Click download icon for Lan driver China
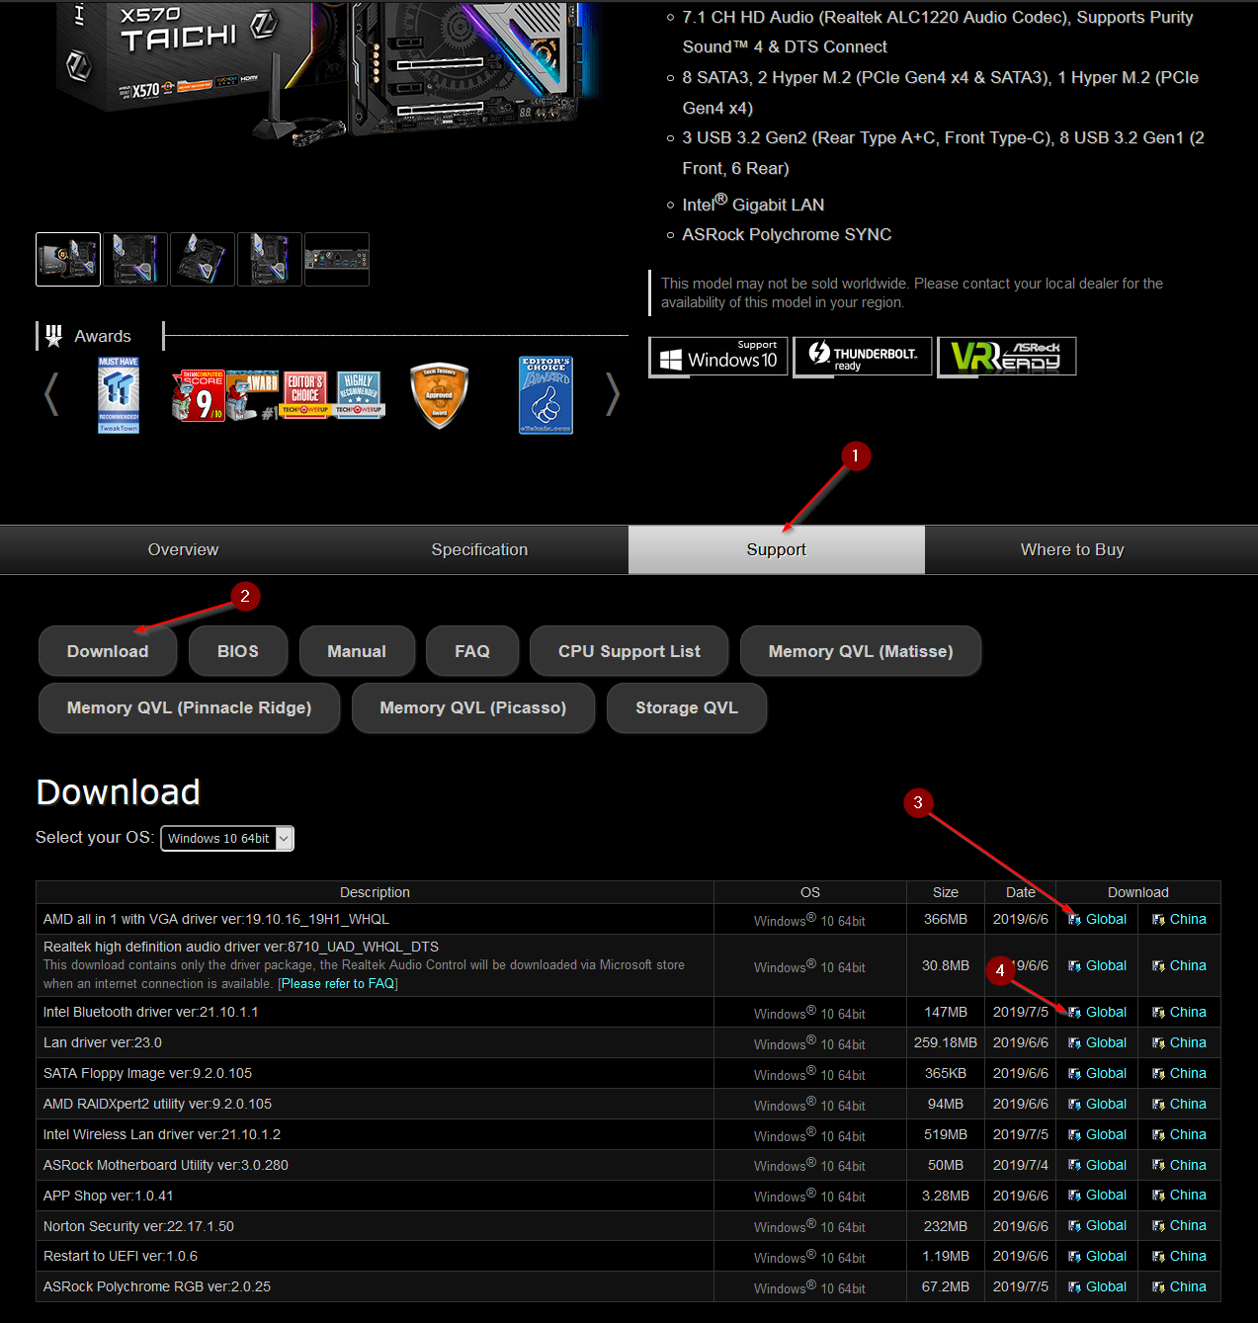The image size is (1258, 1323). [1158, 1043]
